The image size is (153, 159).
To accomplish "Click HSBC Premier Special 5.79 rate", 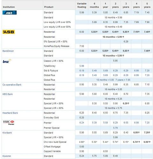I will pyautogui.click(x=115, y=128).
